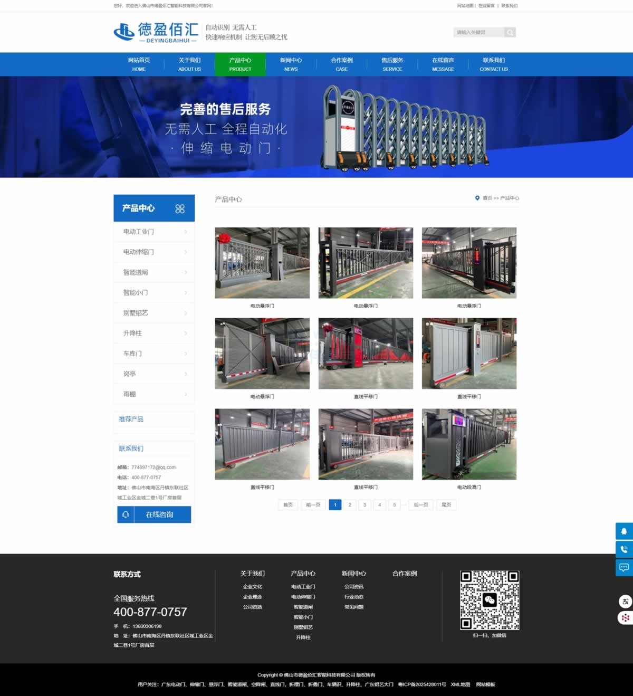633x696 pixels.
Task: Click into the keyword search field
Action: [x=478, y=33]
